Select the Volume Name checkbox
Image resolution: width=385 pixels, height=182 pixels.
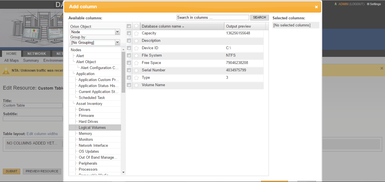point(129,85)
